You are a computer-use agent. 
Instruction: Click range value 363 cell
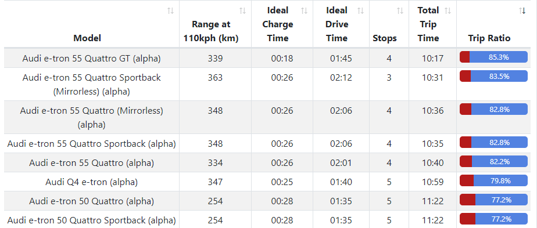coord(215,84)
